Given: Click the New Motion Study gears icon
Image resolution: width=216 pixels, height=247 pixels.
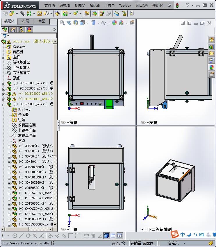Looking at the screenshot, I should (87, 14).
